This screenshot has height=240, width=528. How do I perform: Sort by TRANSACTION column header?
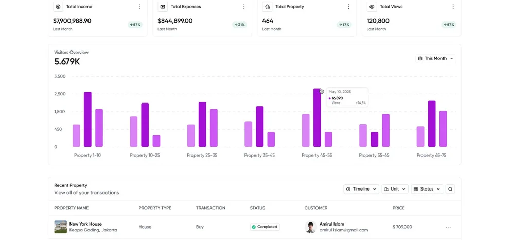tap(210, 208)
